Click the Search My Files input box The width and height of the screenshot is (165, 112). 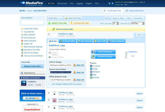32,22
